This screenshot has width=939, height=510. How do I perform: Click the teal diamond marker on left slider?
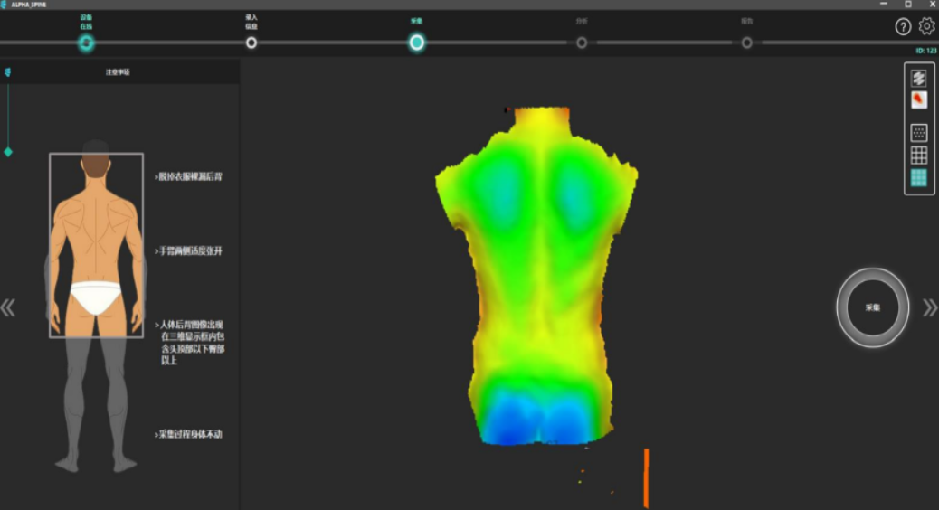[x=8, y=152]
